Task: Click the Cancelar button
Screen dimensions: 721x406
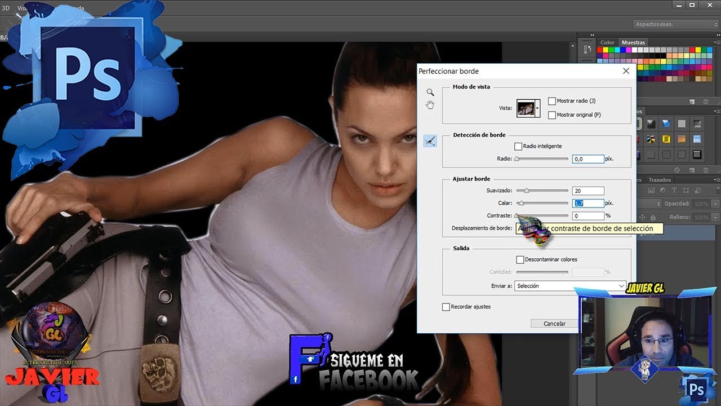Action: [554, 324]
